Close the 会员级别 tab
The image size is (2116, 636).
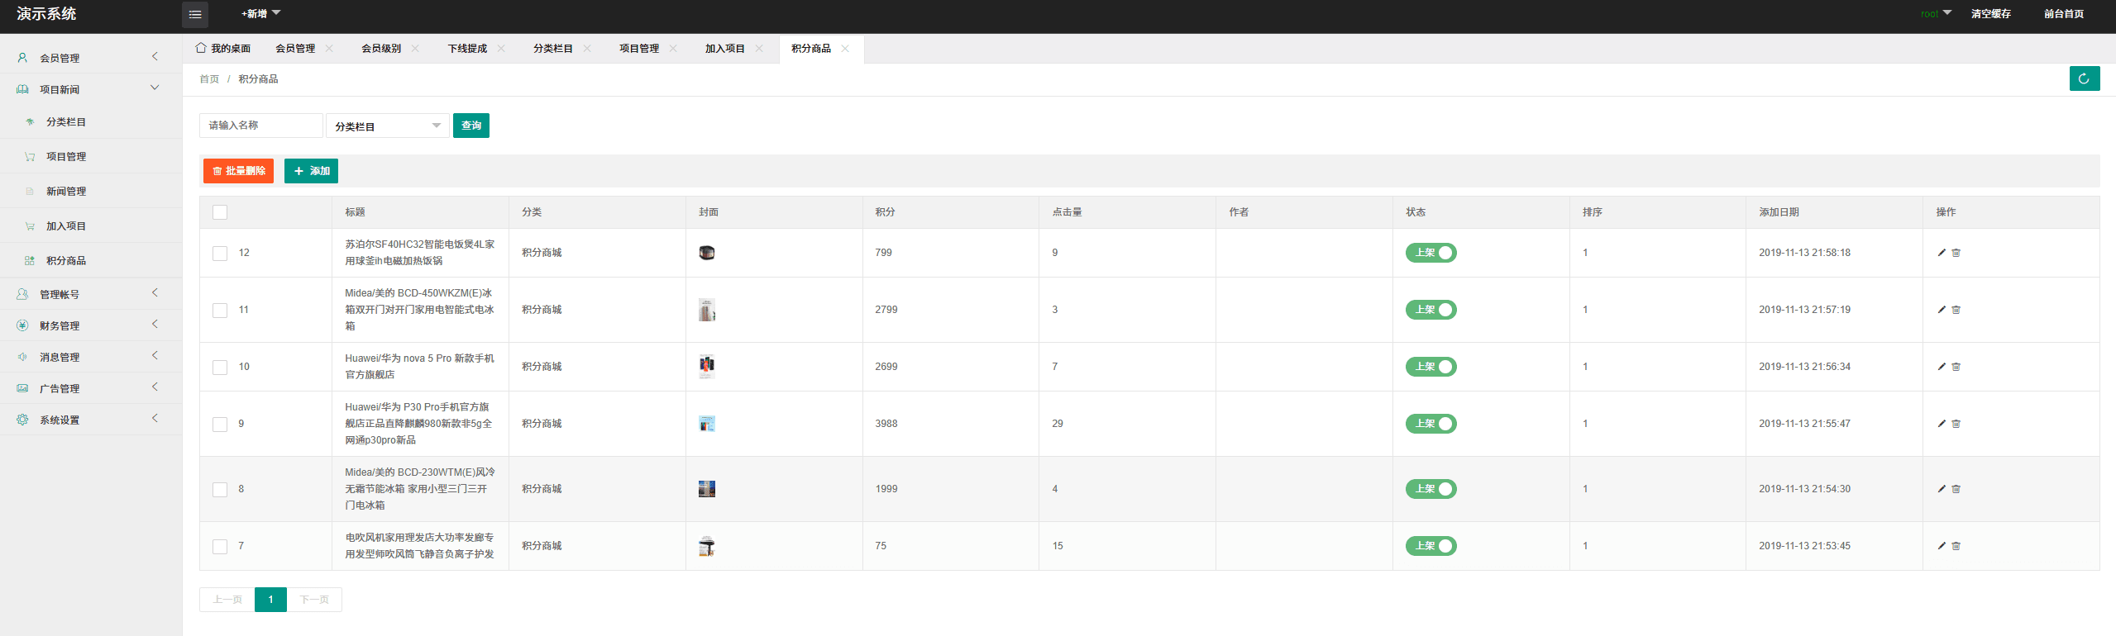coord(415,49)
